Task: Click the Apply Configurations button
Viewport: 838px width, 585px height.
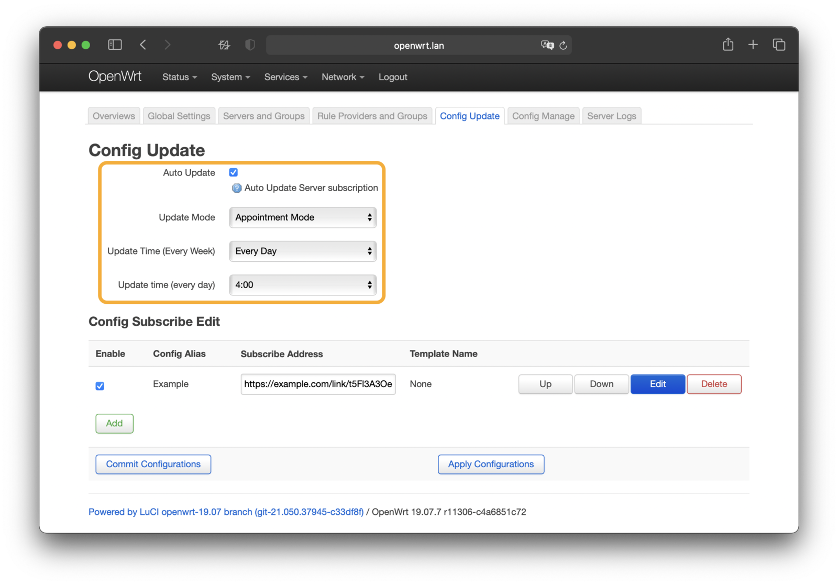Action: (x=491, y=464)
